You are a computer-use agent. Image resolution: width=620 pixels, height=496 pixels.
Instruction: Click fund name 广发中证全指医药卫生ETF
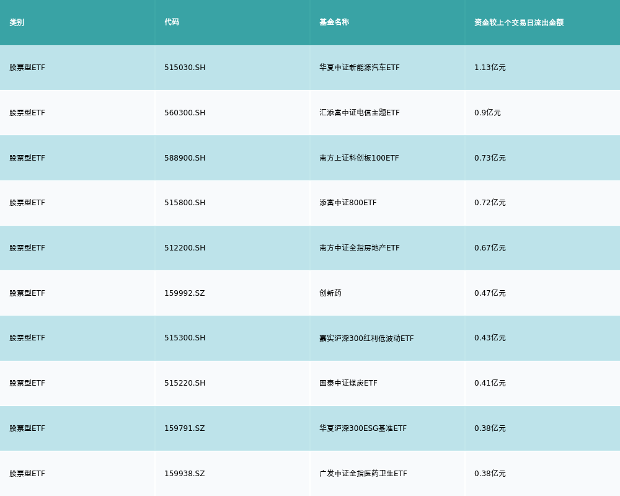coord(363,474)
